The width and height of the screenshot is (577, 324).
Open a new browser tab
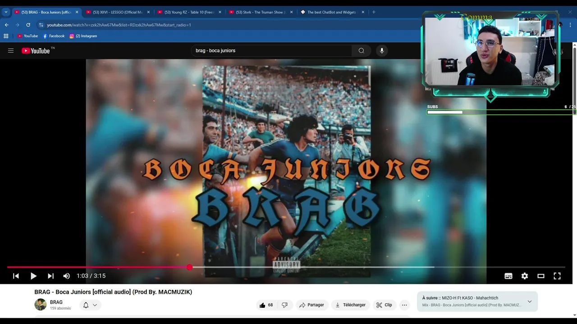click(374, 12)
